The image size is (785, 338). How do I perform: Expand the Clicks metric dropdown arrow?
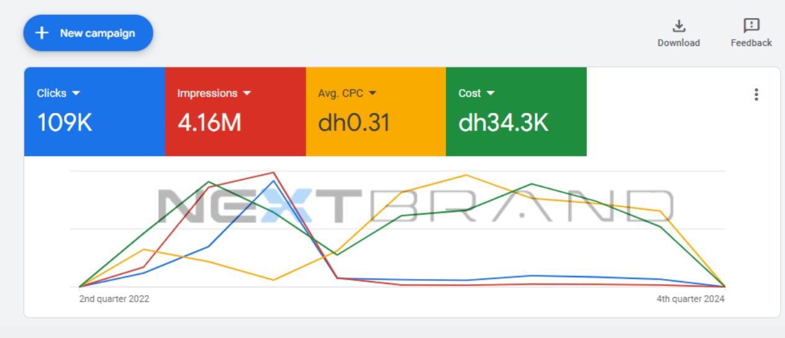click(x=76, y=93)
